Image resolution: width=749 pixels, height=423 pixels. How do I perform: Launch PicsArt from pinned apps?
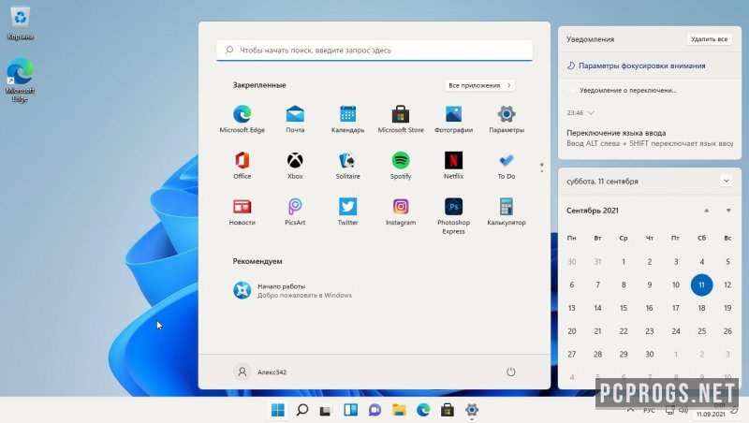(295, 211)
